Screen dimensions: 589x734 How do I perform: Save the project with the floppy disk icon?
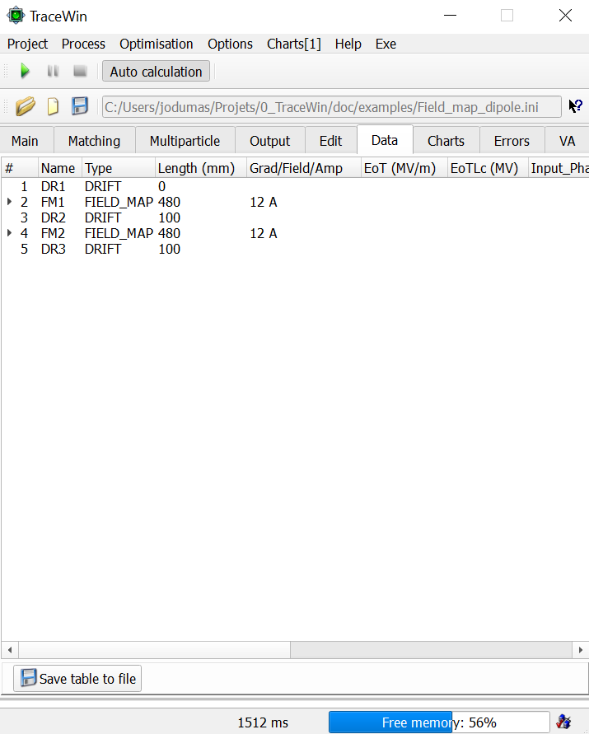[80, 106]
